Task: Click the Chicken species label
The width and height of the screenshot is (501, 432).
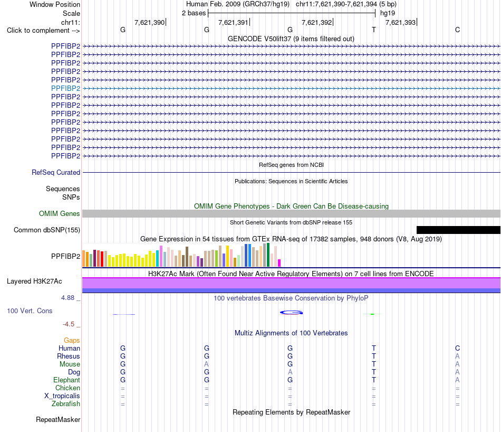Action: (68, 388)
